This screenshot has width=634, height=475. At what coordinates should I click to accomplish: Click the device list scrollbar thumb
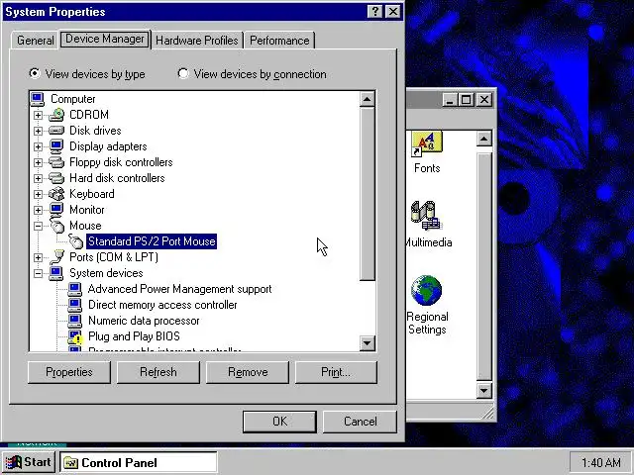click(368, 194)
